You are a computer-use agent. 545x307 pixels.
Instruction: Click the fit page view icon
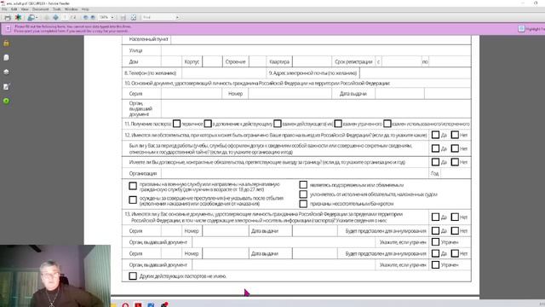click(x=134, y=17)
